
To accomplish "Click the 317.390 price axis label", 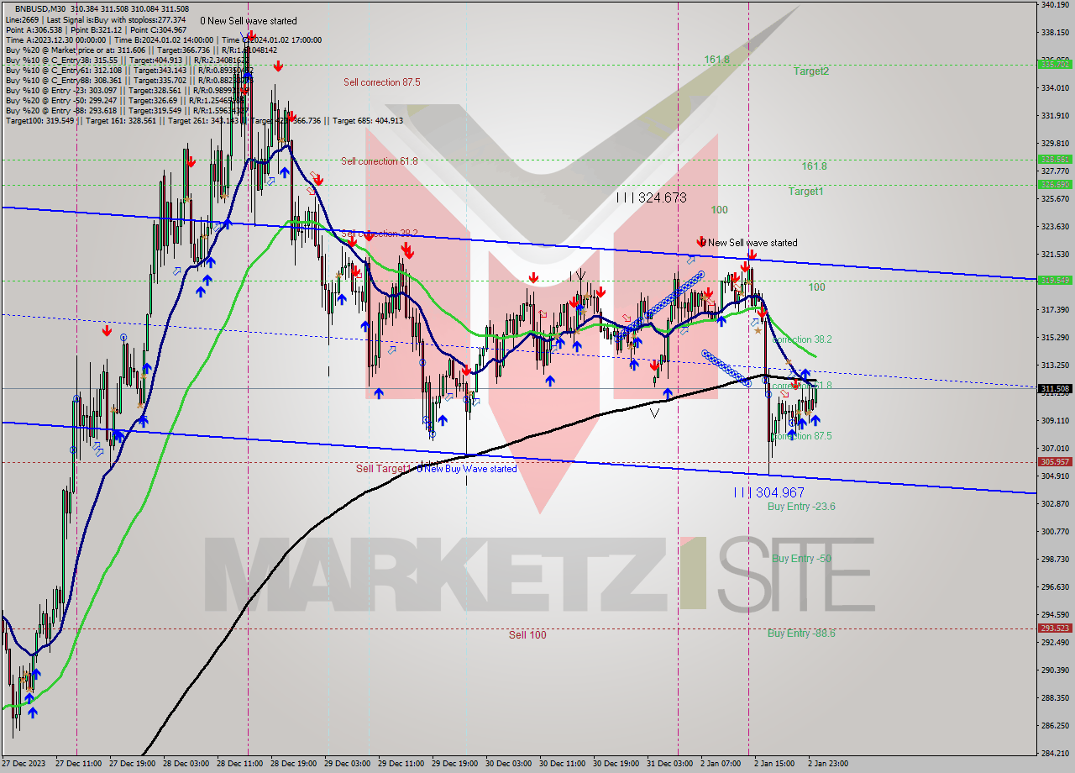I will (1055, 310).
